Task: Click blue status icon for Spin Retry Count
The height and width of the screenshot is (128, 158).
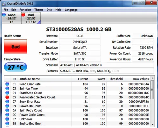Action: [x=7, y=110]
